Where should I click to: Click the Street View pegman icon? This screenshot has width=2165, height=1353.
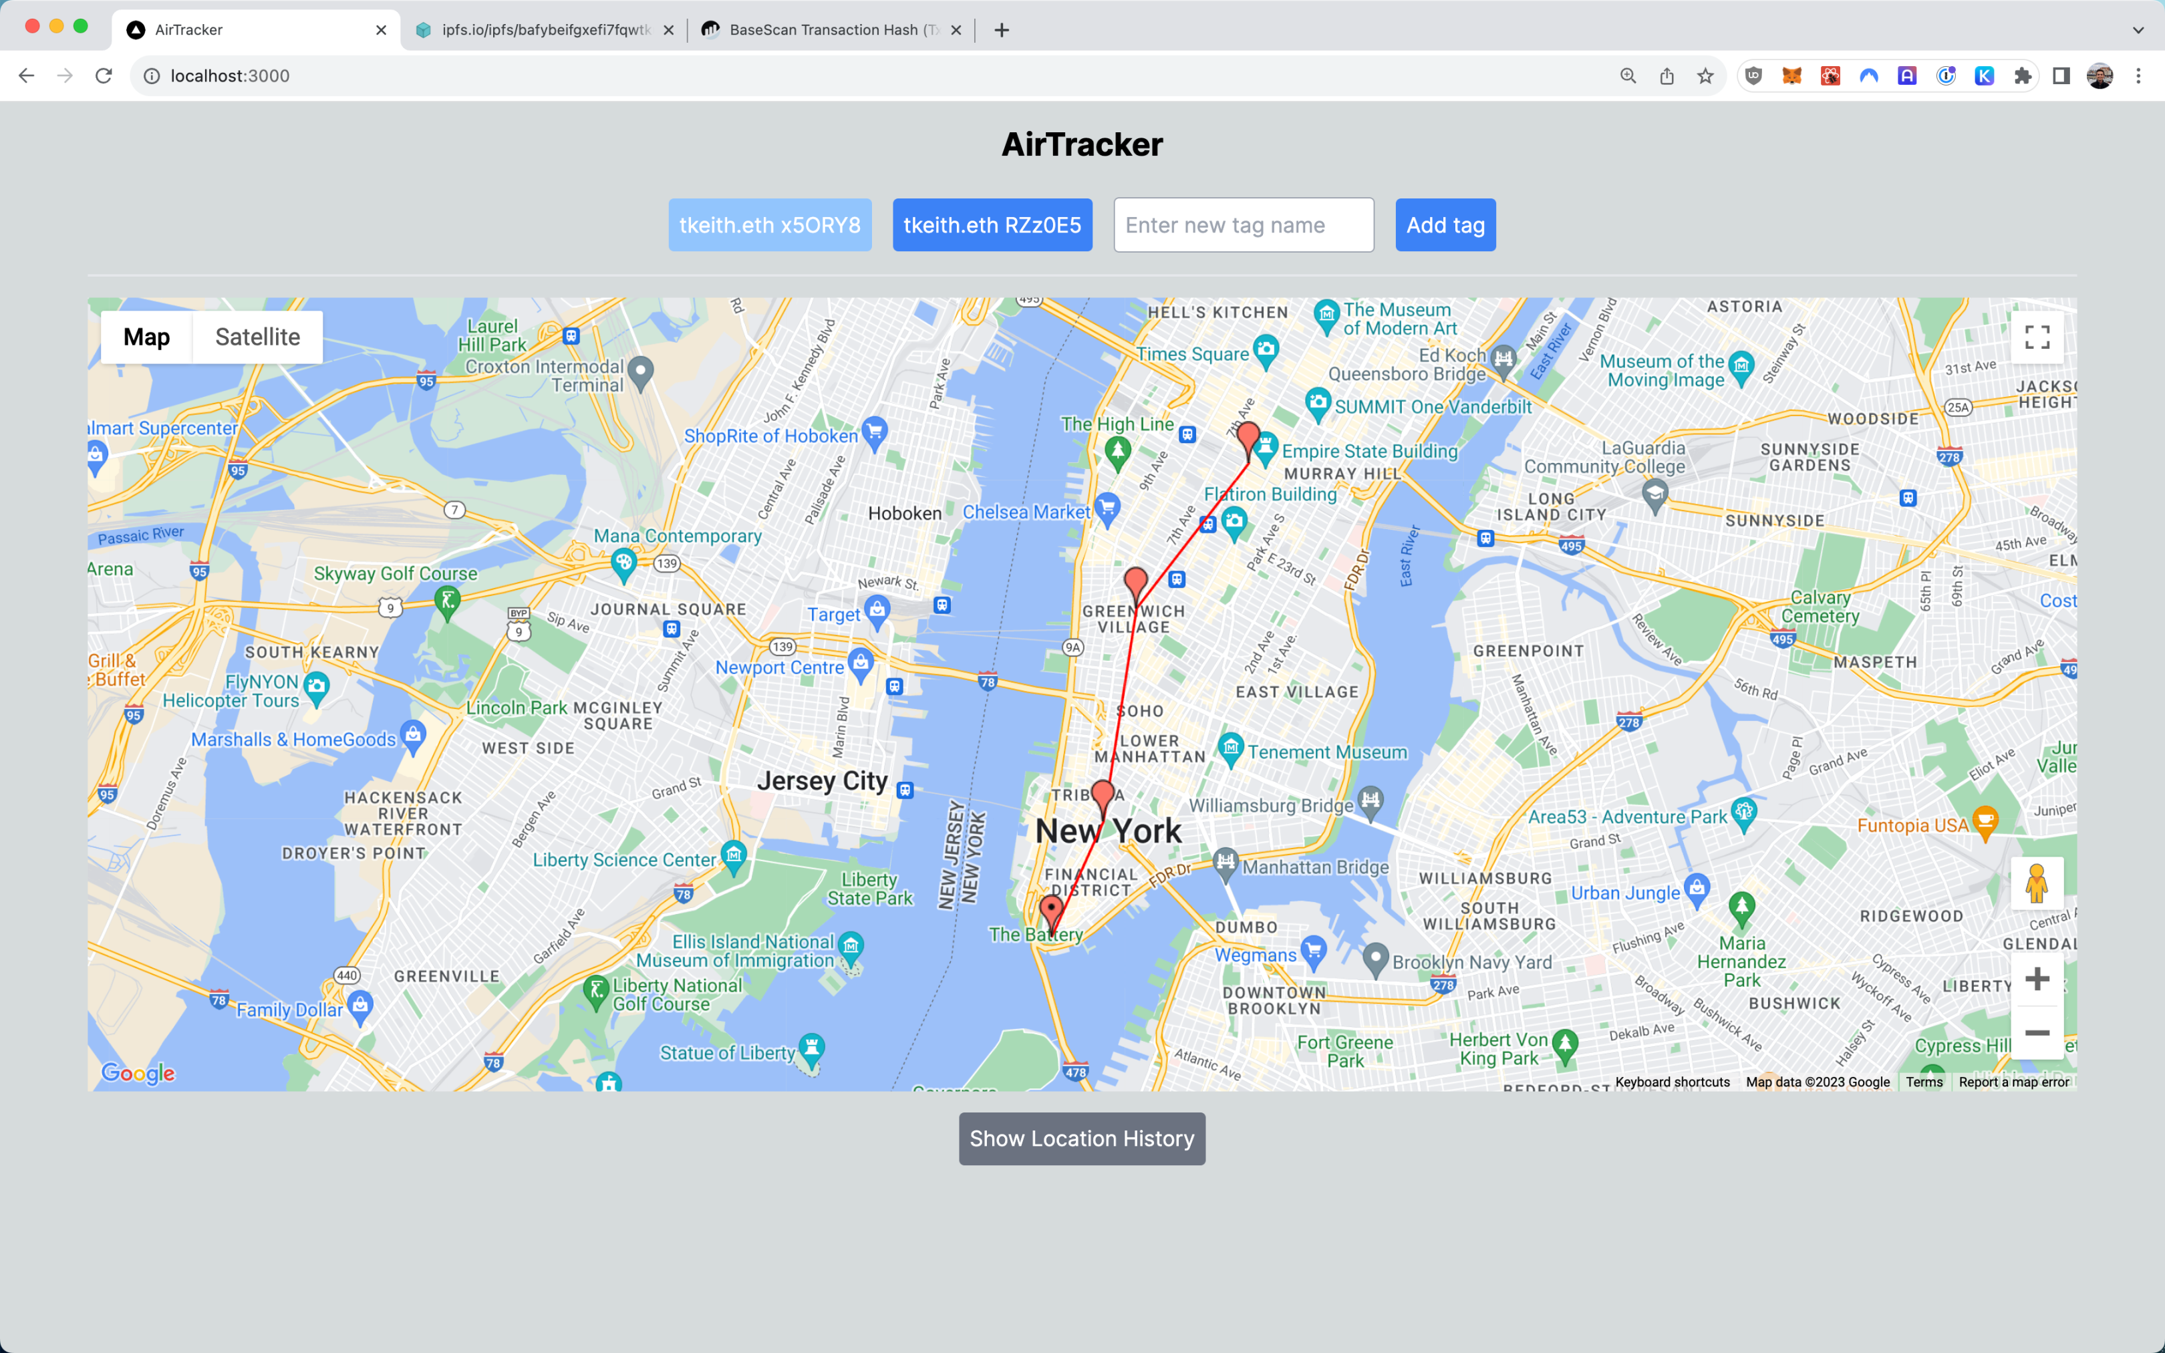(2036, 883)
